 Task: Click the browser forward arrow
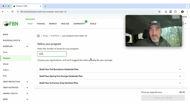tap(7, 12)
